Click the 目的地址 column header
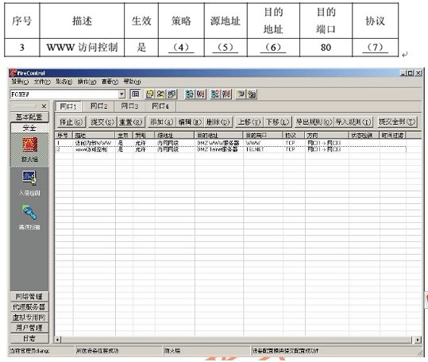The height and width of the screenshot is (362, 428). 218,135
